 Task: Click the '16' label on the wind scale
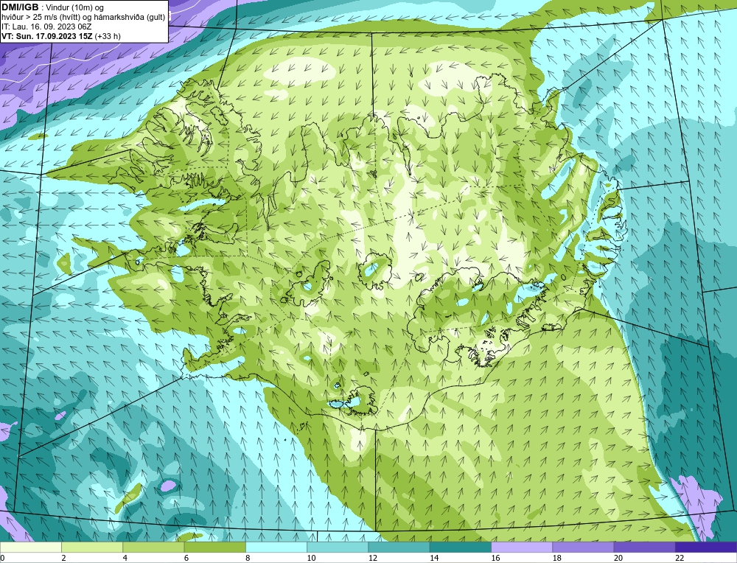495,558
